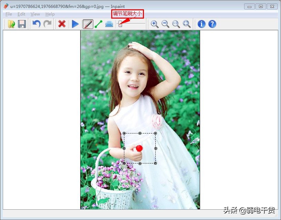The height and width of the screenshot is (220, 281).
Task: Open help with the question mark icon
Action: 212,24
